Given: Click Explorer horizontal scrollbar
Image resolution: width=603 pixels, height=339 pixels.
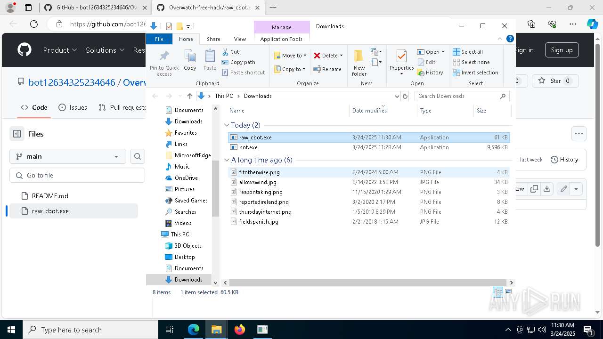Looking at the screenshot, I should click(368, 283).
